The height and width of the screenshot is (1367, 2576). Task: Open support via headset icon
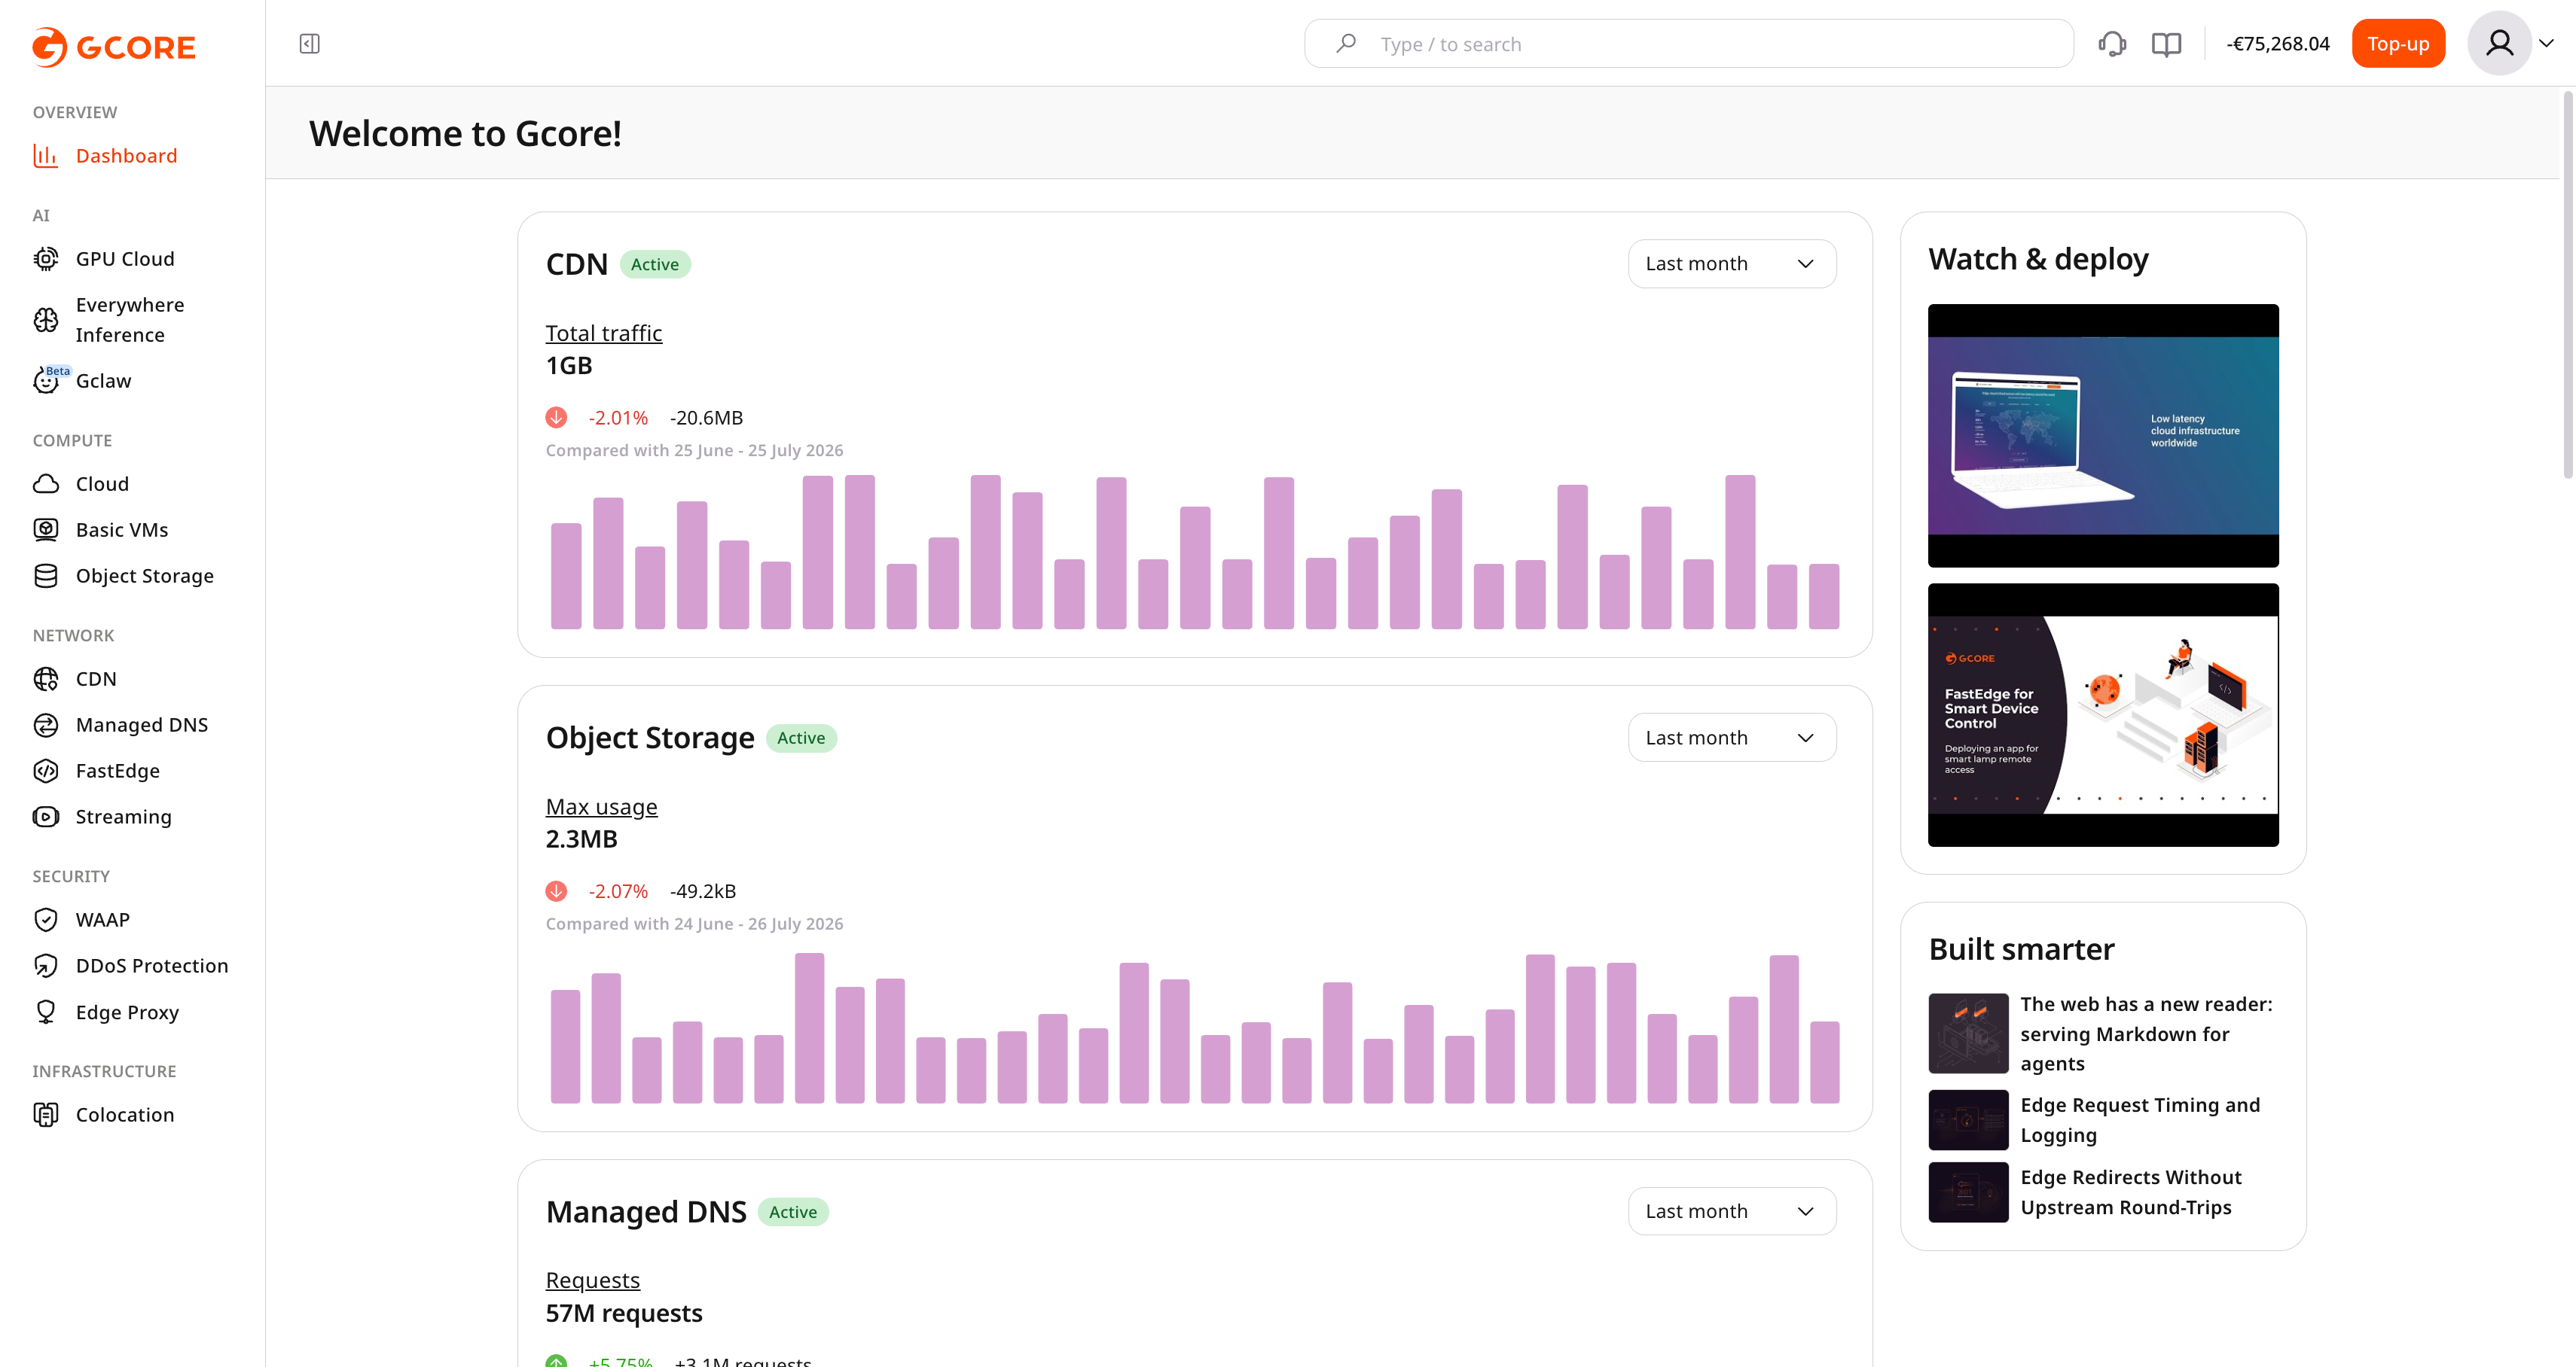pyautogui.click(x=2112, y=44)
